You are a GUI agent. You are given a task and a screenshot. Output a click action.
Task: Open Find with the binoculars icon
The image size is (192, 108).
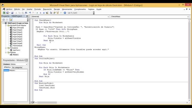tap(26, 13)
